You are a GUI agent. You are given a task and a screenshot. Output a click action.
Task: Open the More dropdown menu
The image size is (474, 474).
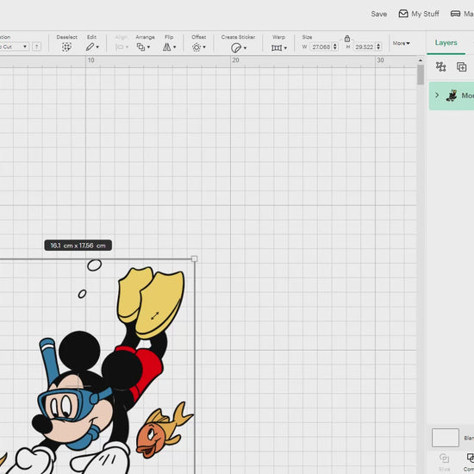click(x=401, y=43)
